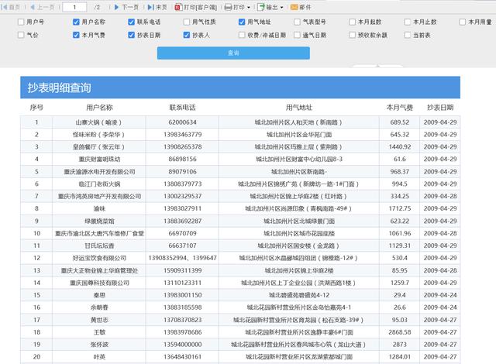Enable the 预收款余额 checkbox
The width and height of the screenshot is (496, 364).
click(352, 35)
